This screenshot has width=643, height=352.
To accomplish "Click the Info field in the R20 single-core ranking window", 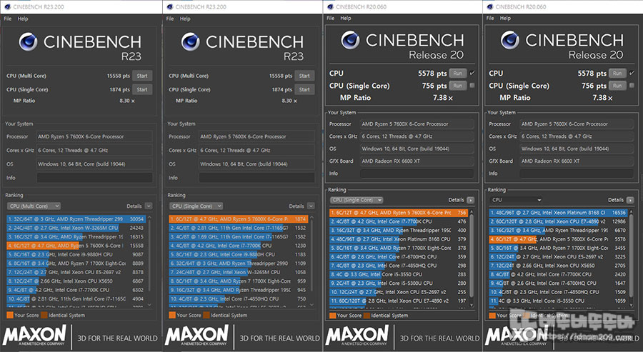I will pyautogui.click(x=417, y=174).
